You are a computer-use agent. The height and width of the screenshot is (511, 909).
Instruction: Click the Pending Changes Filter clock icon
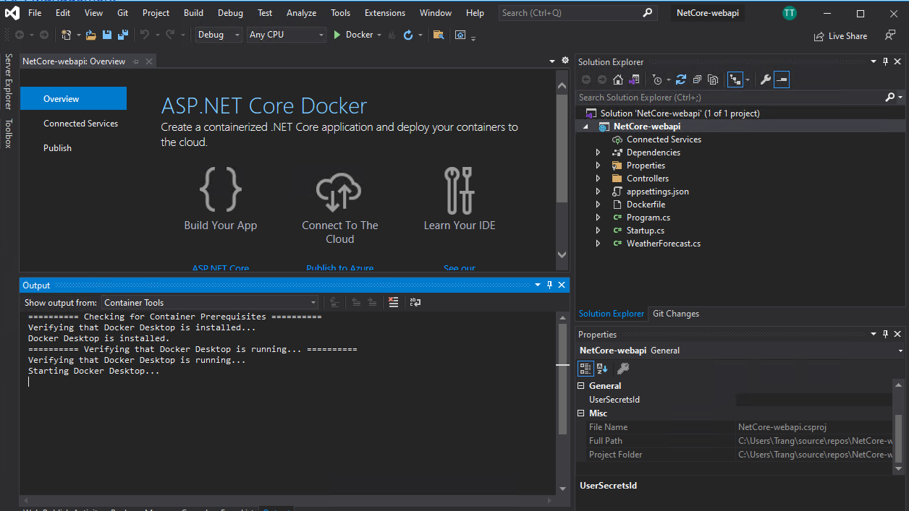tap(656, 80)
